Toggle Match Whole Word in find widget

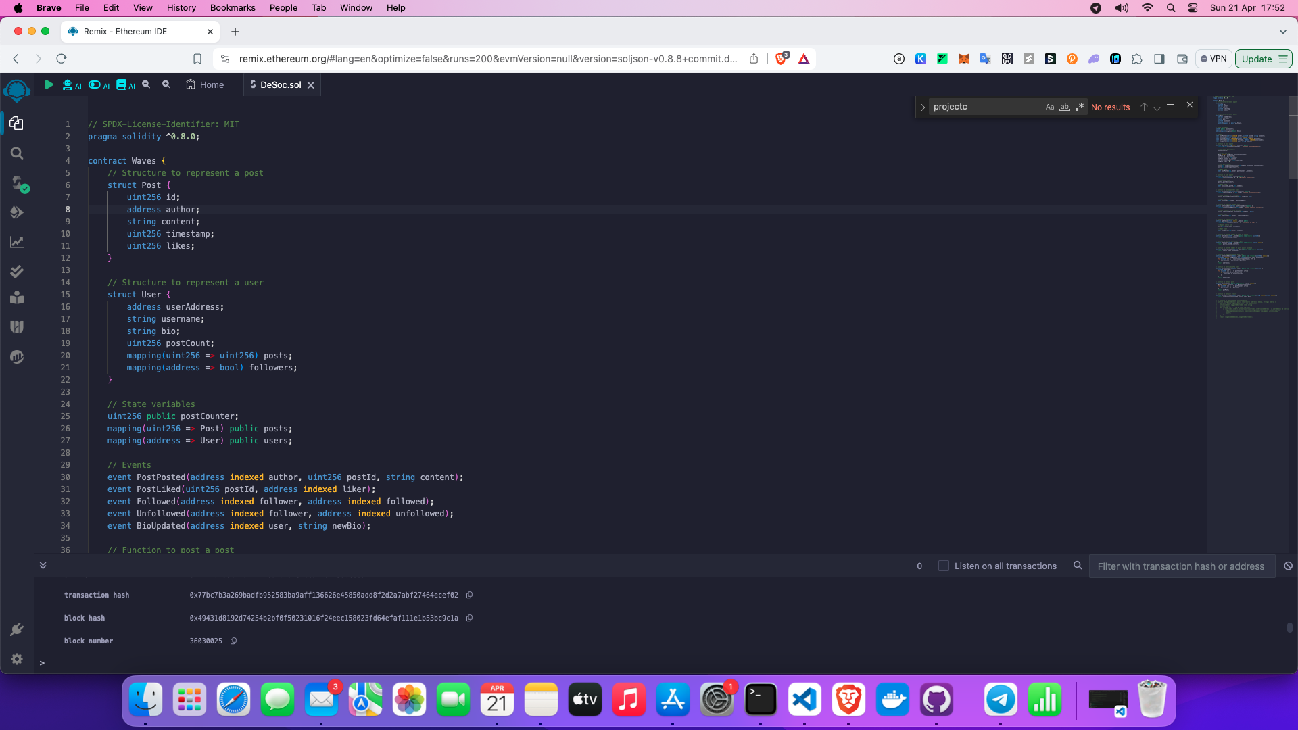[1065, 107]
